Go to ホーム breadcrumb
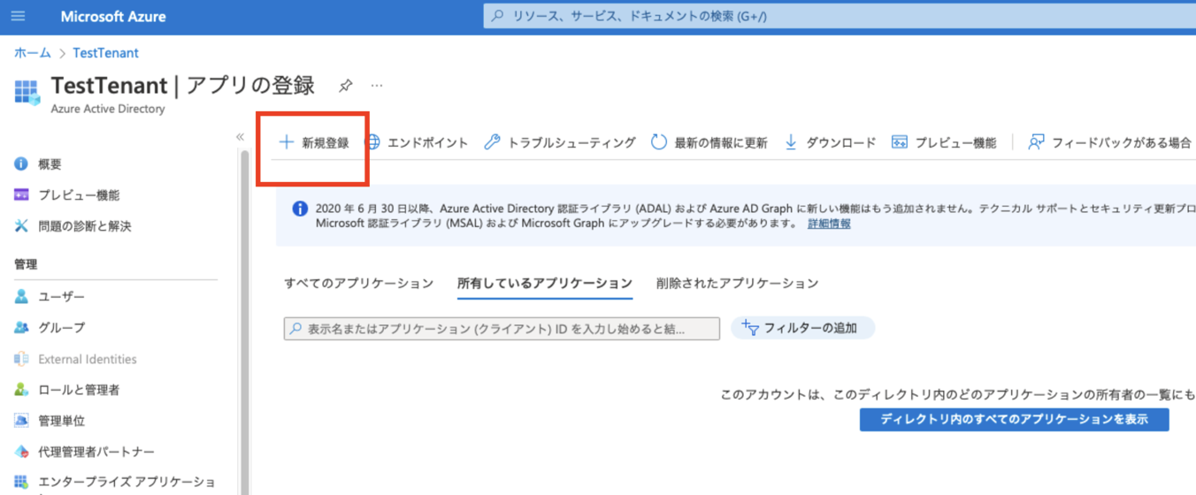 [33, 53]
